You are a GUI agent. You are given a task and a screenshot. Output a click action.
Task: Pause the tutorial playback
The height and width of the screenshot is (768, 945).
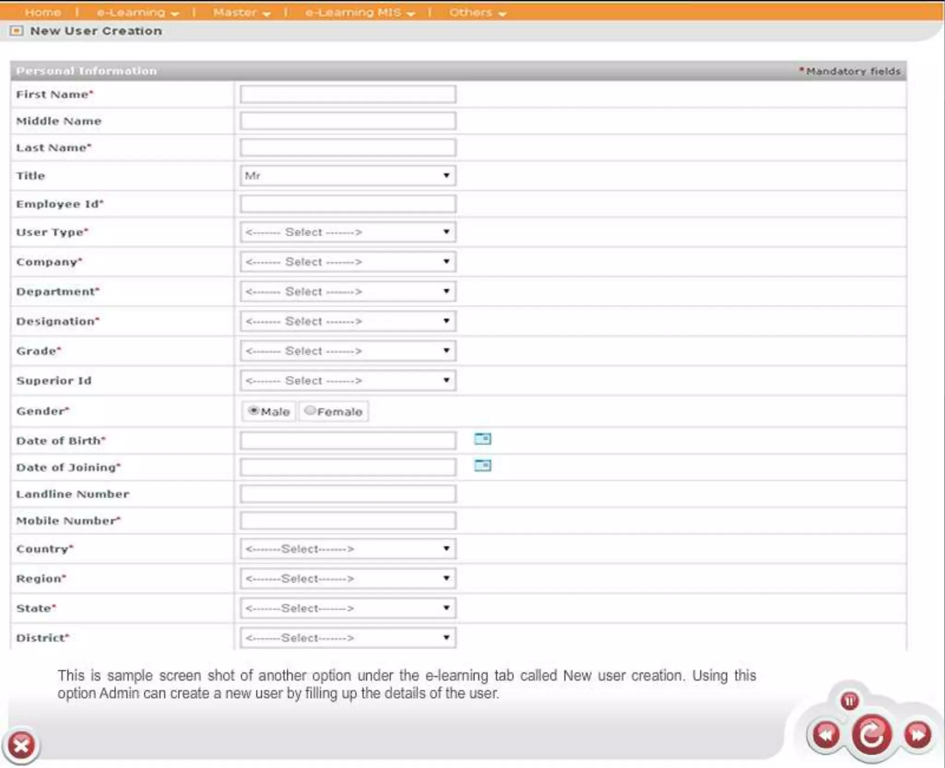(x=849, y=701)
